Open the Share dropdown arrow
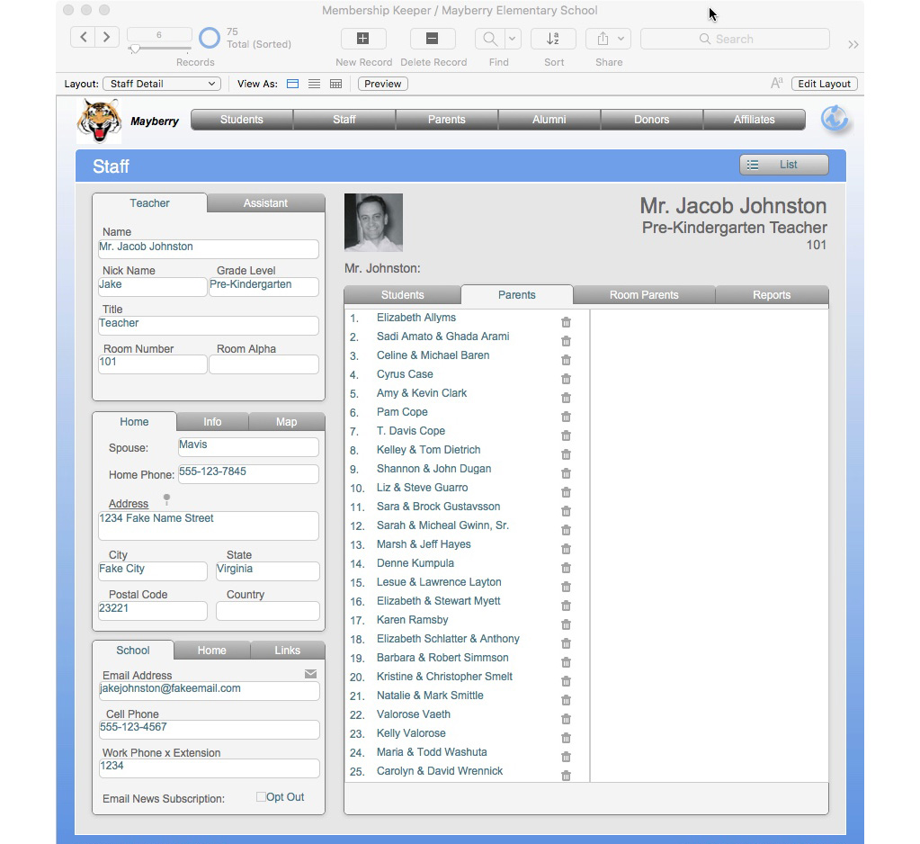The width and height of the screenshot is (920, 844). [x=621, y=39]
